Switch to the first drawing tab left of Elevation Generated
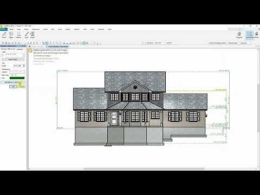260x195 pixels. click(38, 47)
